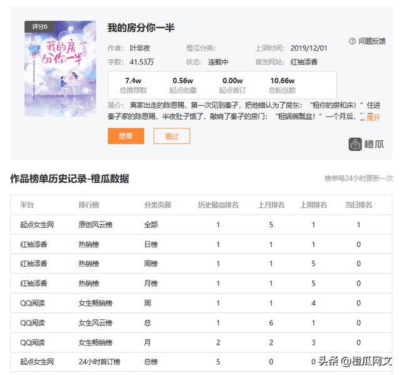This screenshot has width=401, height=375.
Task: Click the 看过 button
Action: (x=172, y=136)
